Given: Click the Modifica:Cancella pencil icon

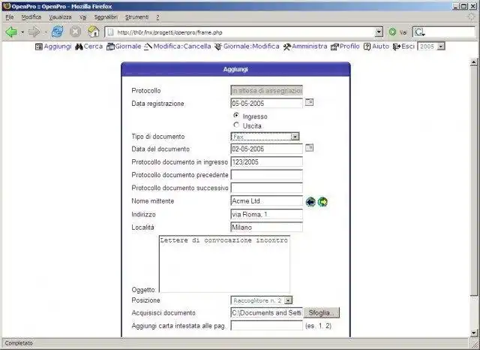Looking at the screenshot, I should pyautogui.click(x=148, y=47).
